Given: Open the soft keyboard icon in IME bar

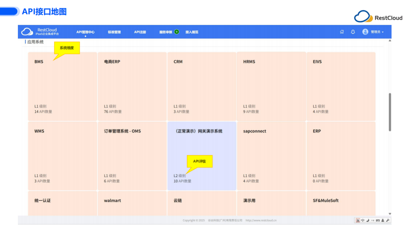Looking at the screenshot, I should (x=378, y=220).
